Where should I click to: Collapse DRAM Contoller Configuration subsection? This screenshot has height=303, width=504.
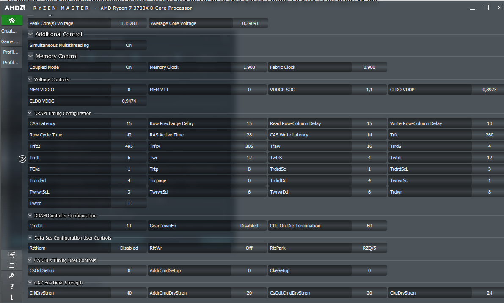30,216
